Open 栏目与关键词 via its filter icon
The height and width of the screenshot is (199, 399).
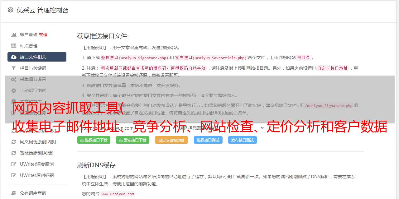[14, 68]
